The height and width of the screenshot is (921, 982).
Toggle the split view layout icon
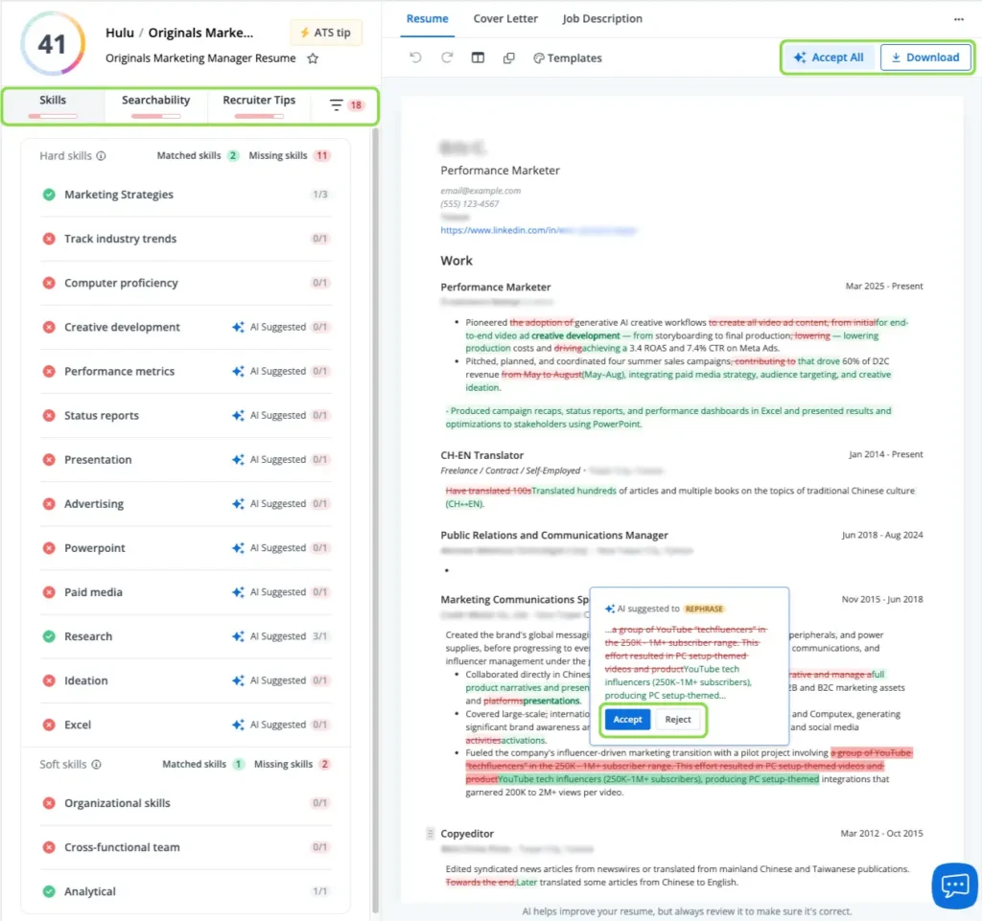click(x=478, y=58)
